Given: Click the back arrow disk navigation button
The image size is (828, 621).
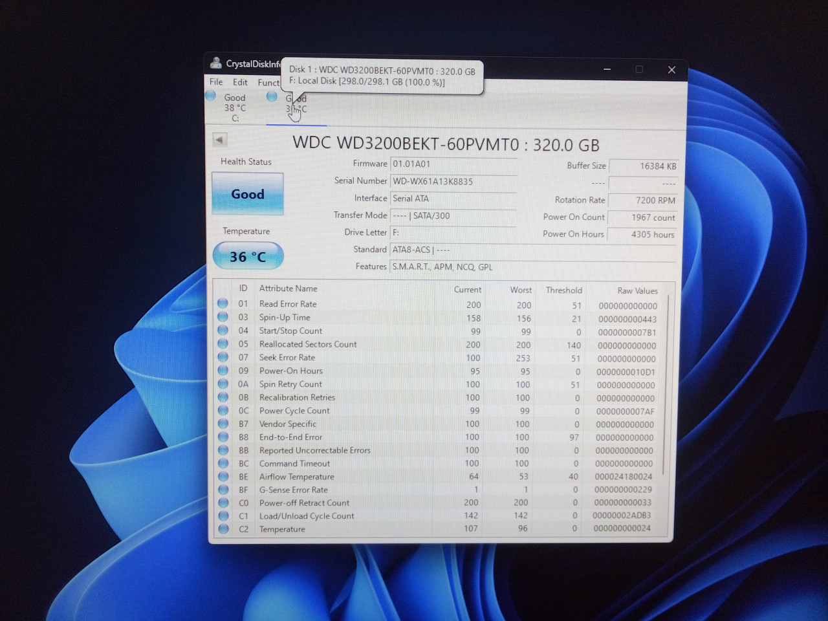Looking at the screenshot, I should pyautogui.click(x=219, y=140).
